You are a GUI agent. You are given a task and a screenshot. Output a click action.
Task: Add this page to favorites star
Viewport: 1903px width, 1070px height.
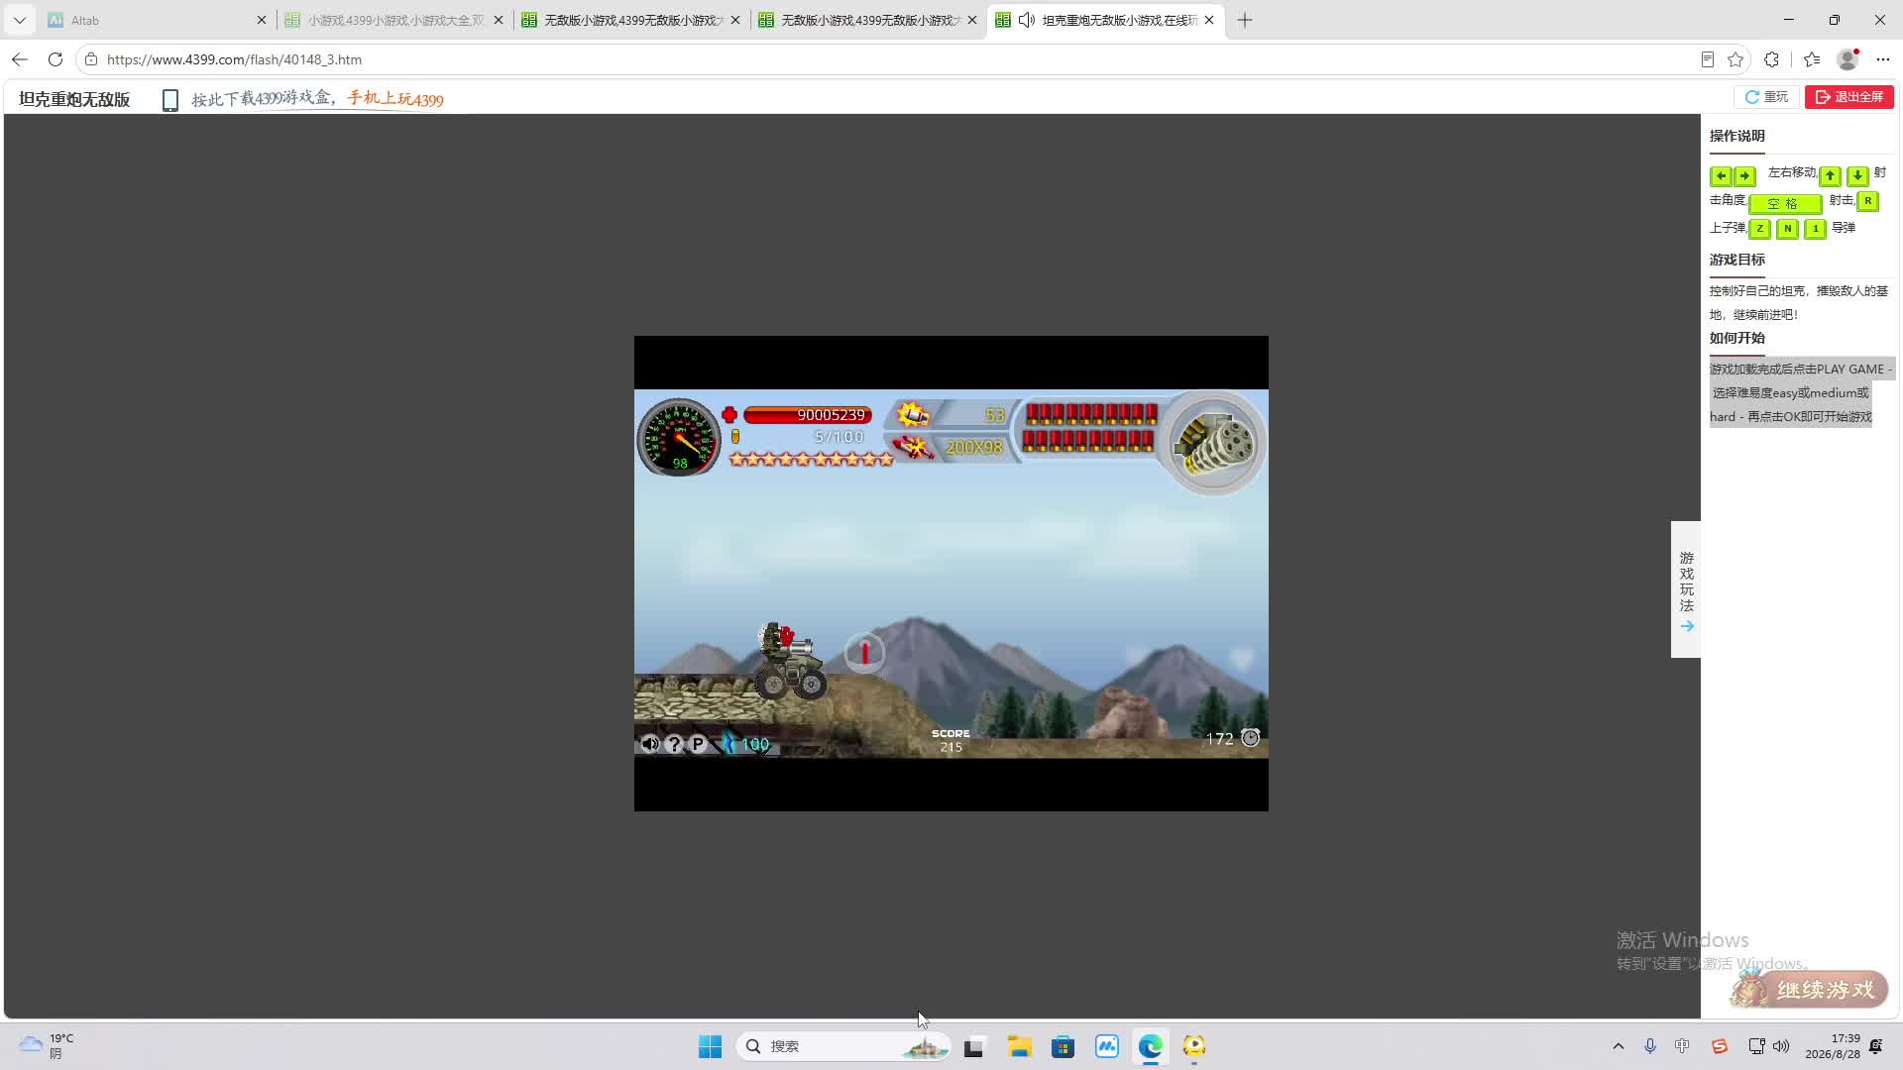pyautogui.click(x=1735, y=59)
